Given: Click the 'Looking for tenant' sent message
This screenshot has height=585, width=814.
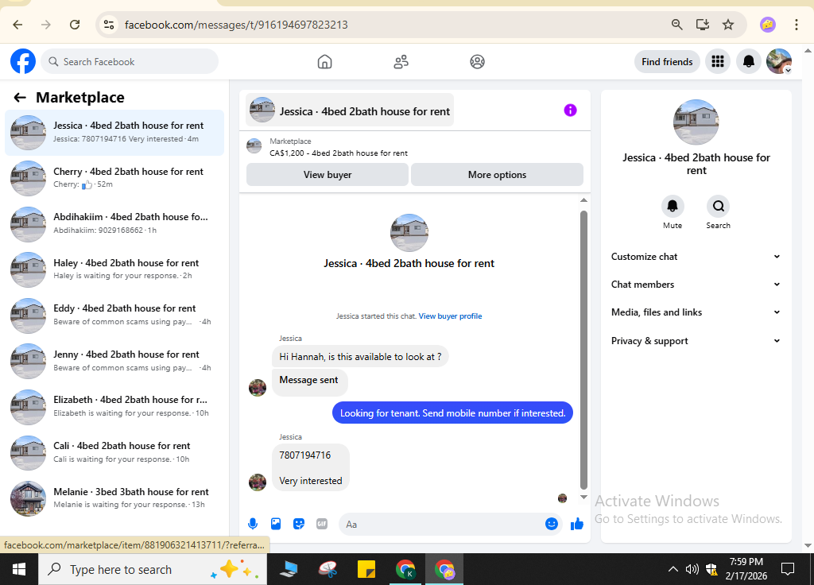Looking at the screenshot, I should (x=452, y=413).
